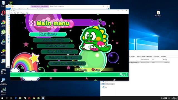Open the volume tray icon
178x100 pixels.
point(164,98)
